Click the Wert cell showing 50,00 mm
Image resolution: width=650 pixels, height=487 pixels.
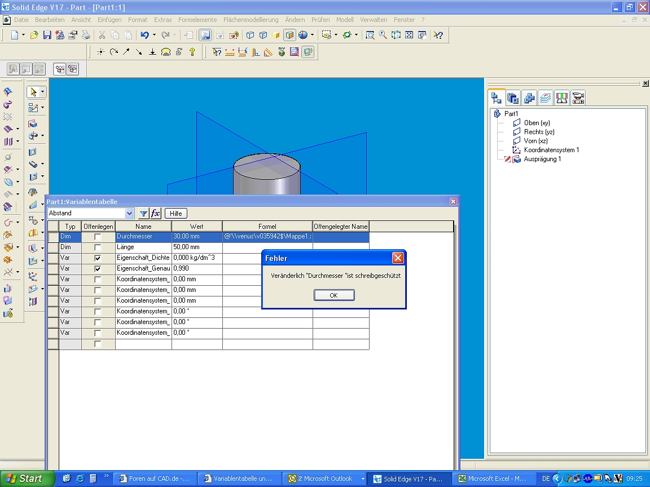(197, 247)
